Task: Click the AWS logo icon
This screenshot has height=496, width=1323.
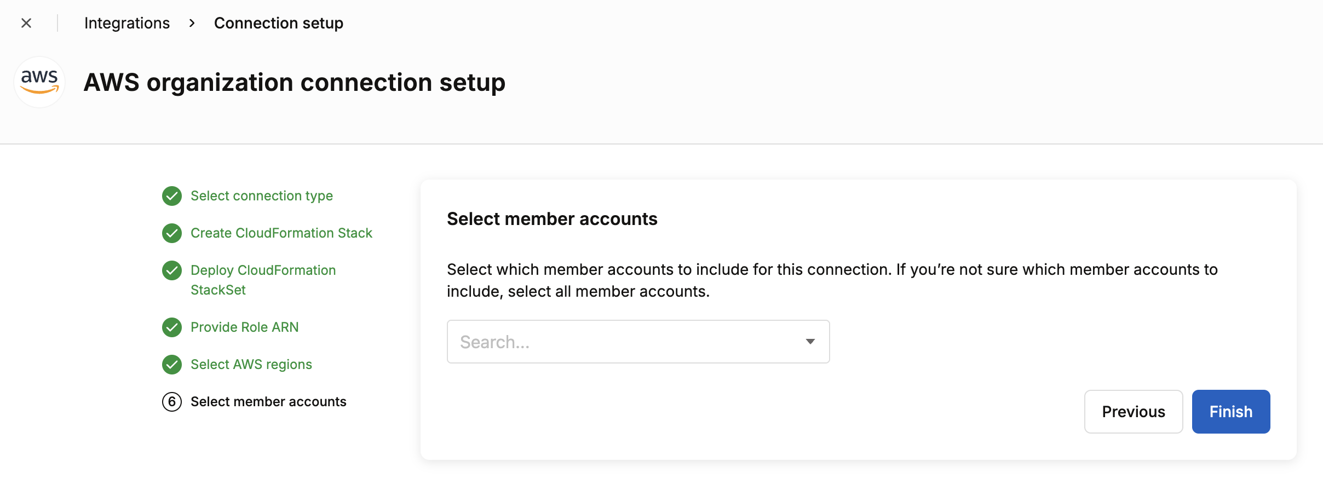Action: coord(39,82)
